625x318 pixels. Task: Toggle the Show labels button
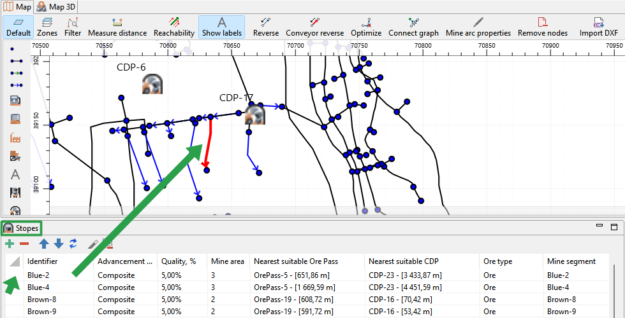[222, 27]
